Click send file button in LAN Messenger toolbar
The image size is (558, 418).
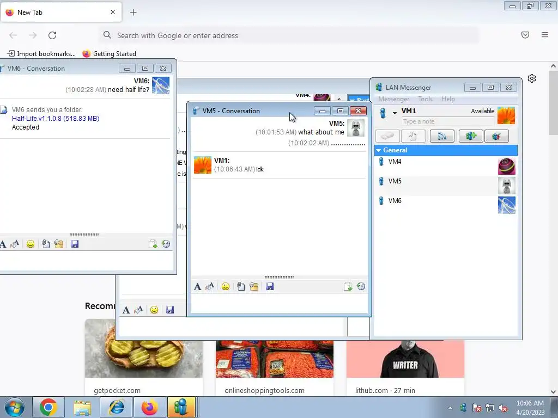pos(413,136)
